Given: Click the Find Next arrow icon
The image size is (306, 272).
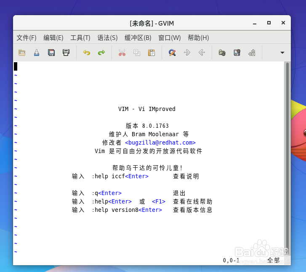Looking at the screenshot, I should pos(187,53).
